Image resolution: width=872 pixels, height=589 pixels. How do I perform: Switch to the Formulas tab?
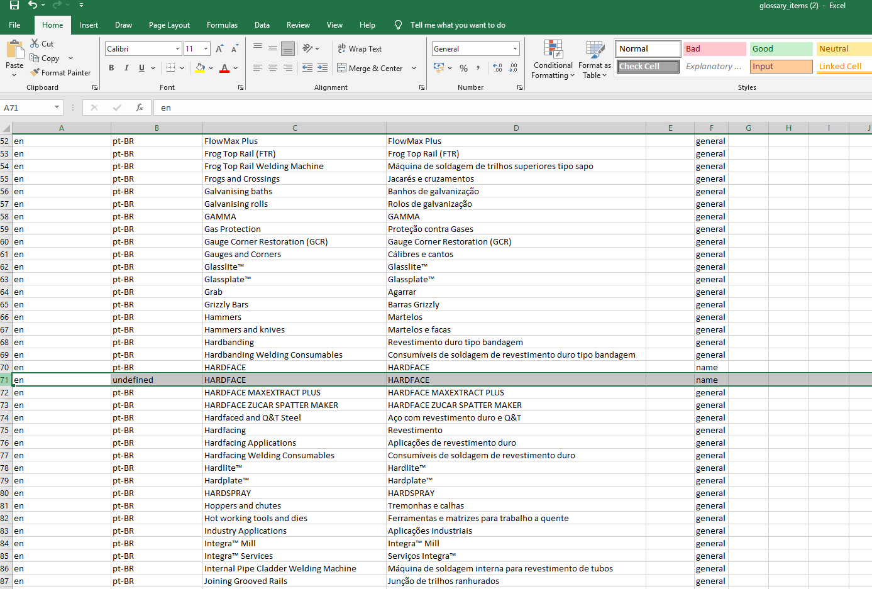[x=222, y=25]
